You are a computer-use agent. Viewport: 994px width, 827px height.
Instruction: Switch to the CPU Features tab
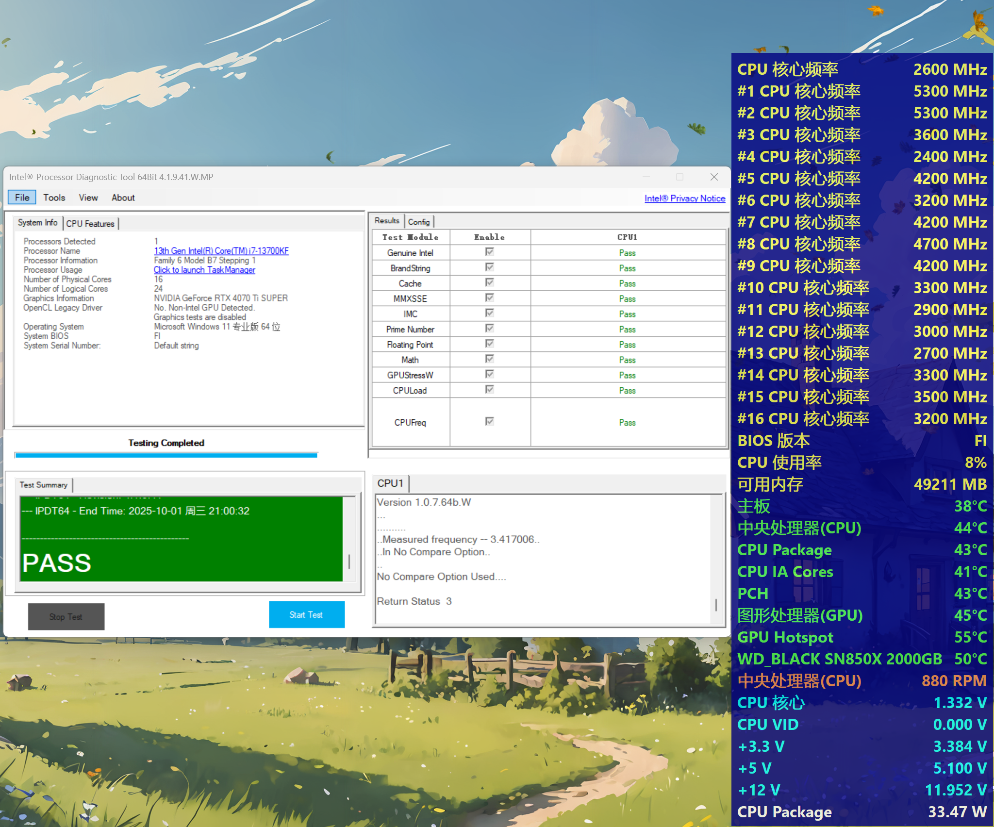(x=90, y=224)
